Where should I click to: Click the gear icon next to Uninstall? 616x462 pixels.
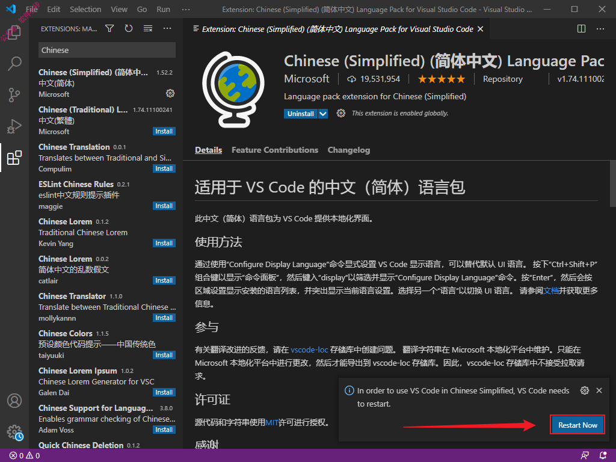pos(340,113)
